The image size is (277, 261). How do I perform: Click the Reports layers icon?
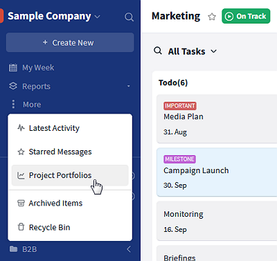[x=13, y=86]
